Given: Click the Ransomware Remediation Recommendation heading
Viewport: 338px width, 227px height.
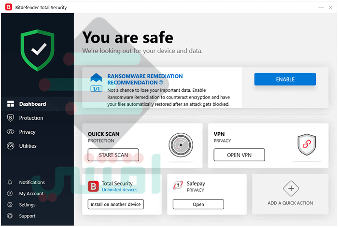Looking at the screenshot, I should [145, 79].
